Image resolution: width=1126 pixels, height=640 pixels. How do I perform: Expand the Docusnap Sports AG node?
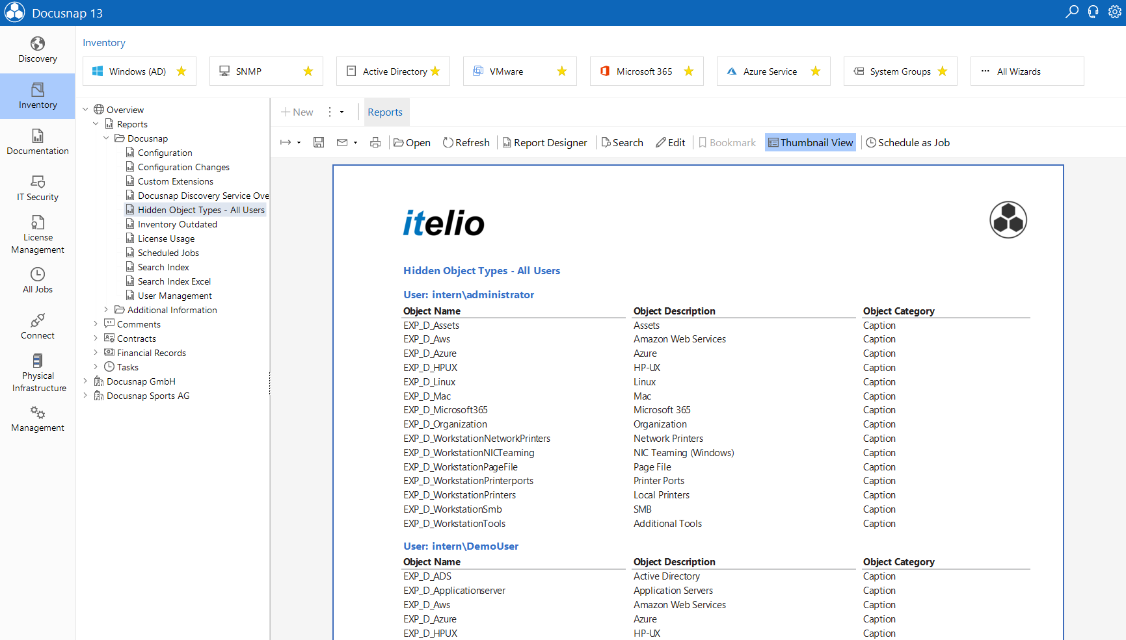pos(85,396)
